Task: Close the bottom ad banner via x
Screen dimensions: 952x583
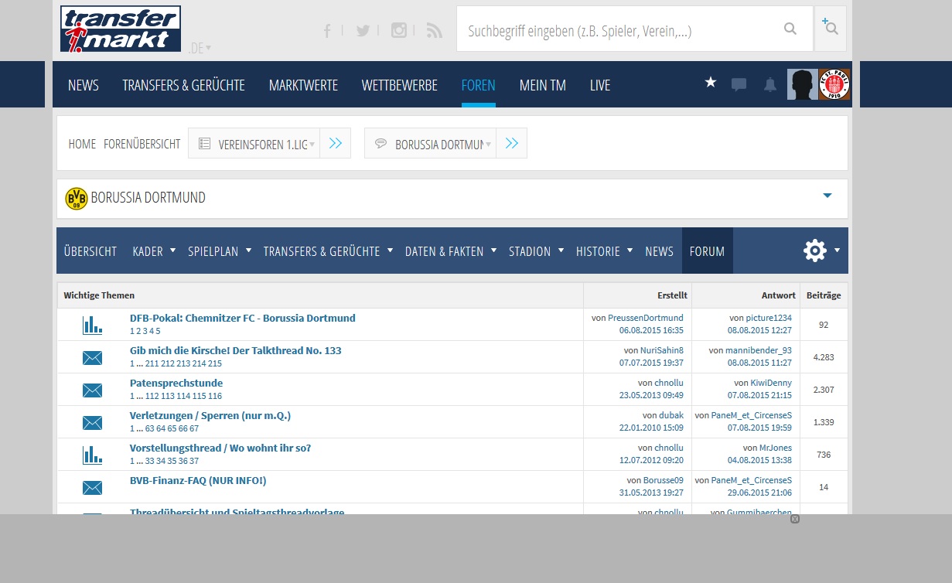Action: pos(794,519)
